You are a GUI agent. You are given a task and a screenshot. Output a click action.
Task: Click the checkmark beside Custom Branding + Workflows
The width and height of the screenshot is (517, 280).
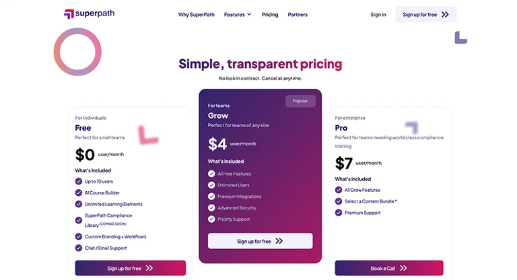point(79,236)
